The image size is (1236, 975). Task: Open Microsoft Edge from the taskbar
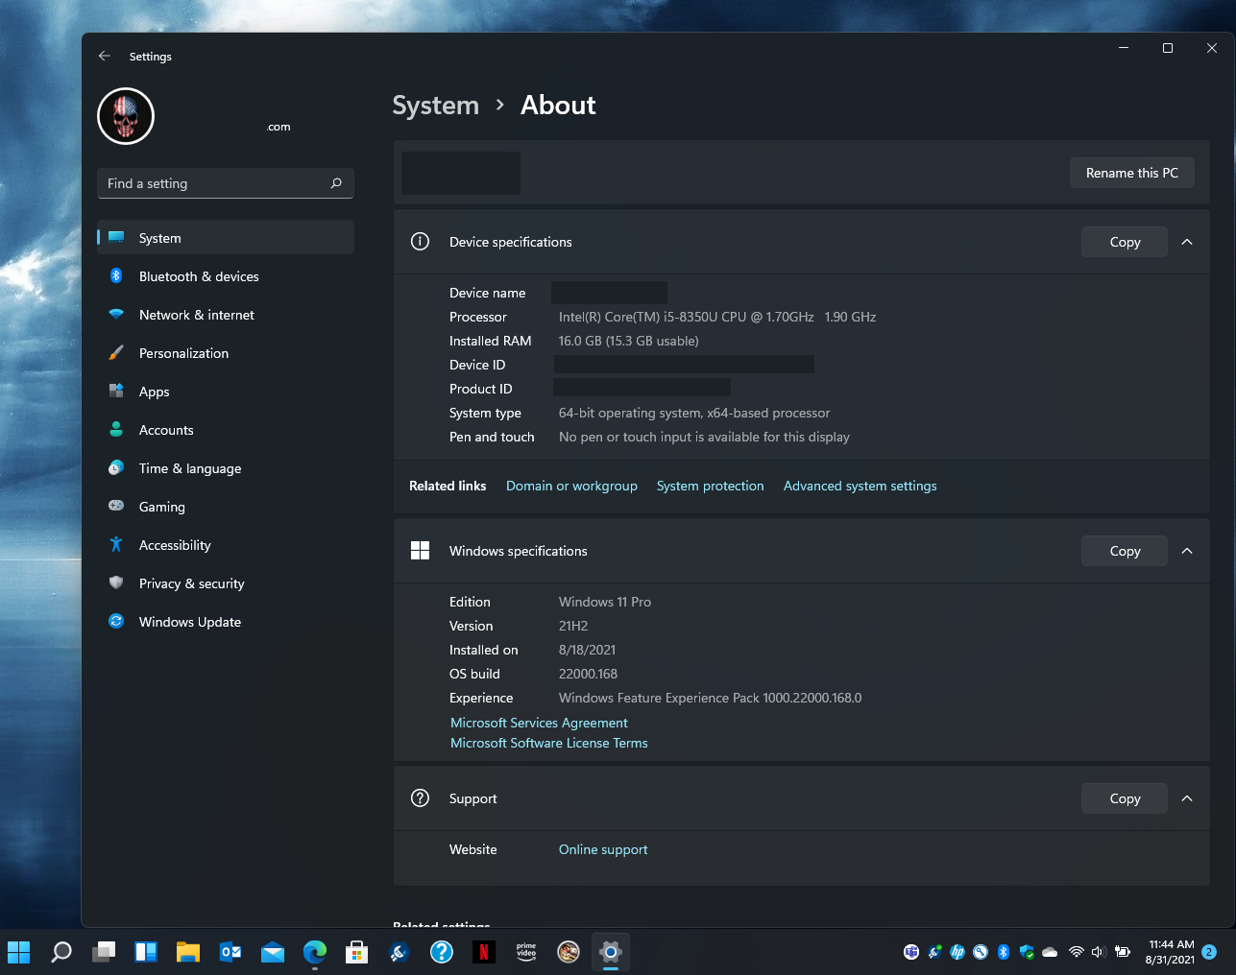315,952
